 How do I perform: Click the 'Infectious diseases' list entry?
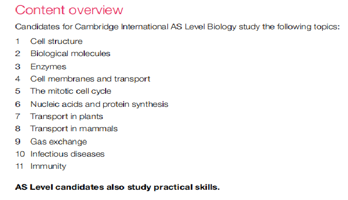tap(67, 154)
